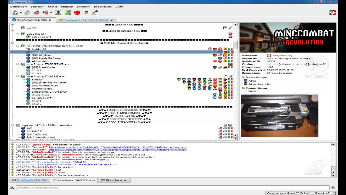This screenshot has width=346, height=195.
Task: Open the YouTube link posted at 22:50:28
Action: [118, 149]
